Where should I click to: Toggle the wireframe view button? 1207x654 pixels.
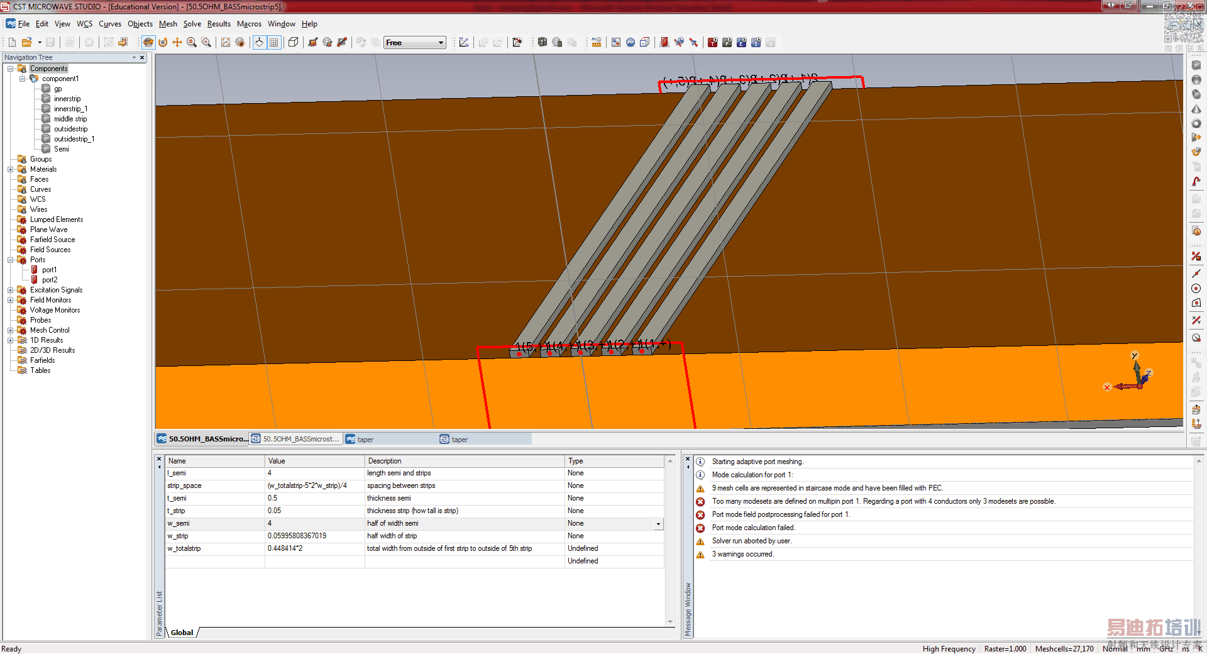(293, 42)
